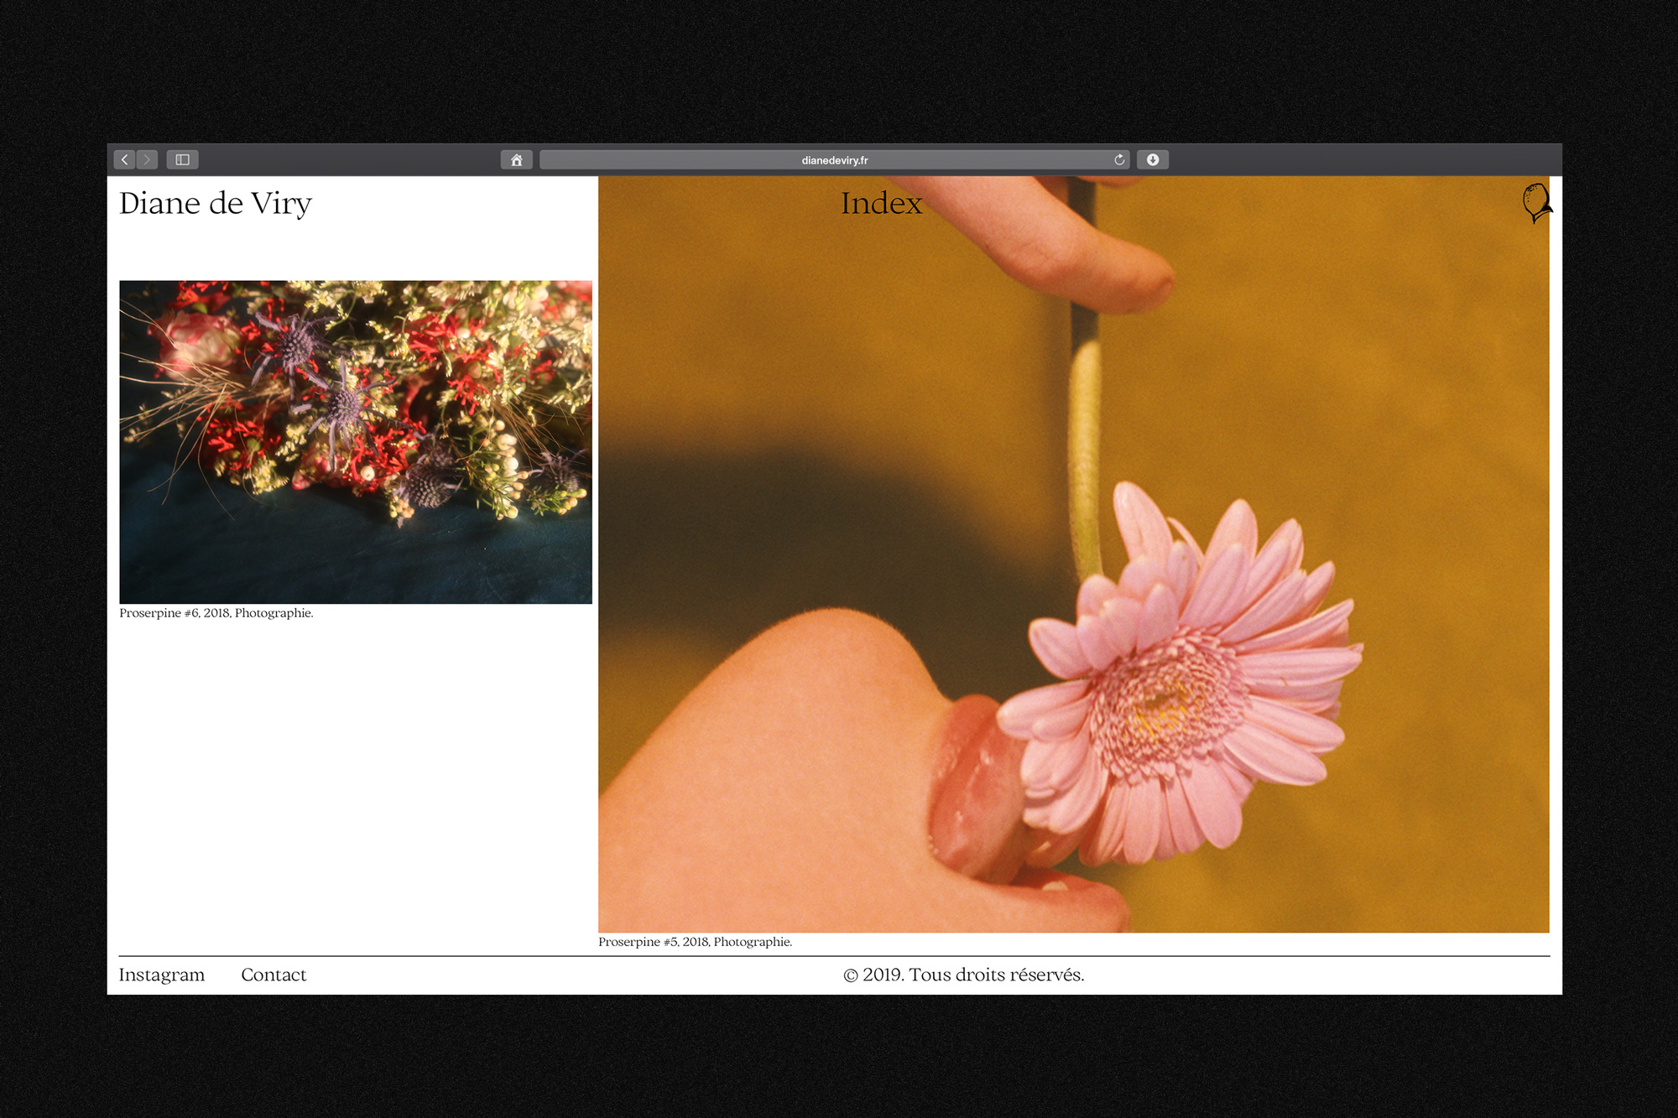The width and height of the screenshot is (1678, 1118).
Task: Go to the home page icon
Action: [x=516, y=159]
